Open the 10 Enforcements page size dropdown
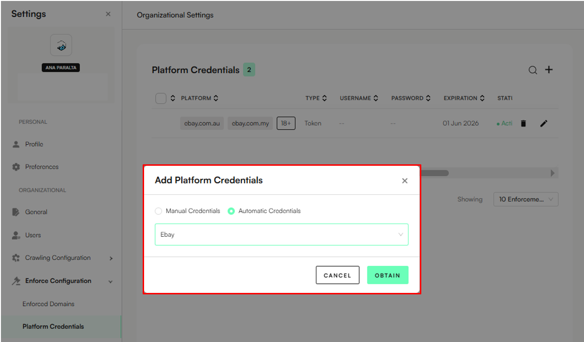This screenshot has height=342, width=584. pos(525,200)
